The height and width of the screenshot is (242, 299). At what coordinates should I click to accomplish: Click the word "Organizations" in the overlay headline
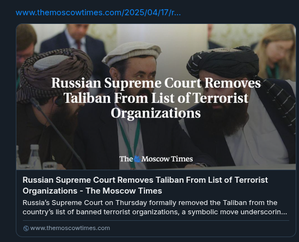tap(156, 113)
